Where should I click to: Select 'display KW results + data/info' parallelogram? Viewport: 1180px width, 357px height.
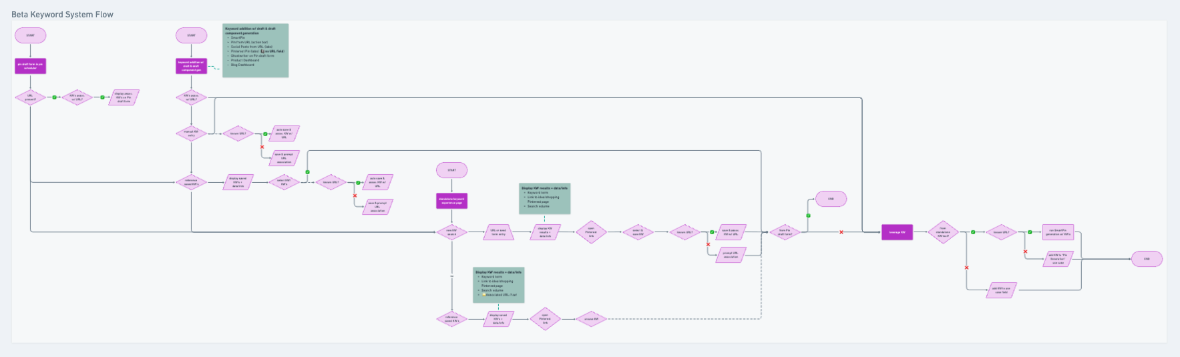(x=545, y=232)
